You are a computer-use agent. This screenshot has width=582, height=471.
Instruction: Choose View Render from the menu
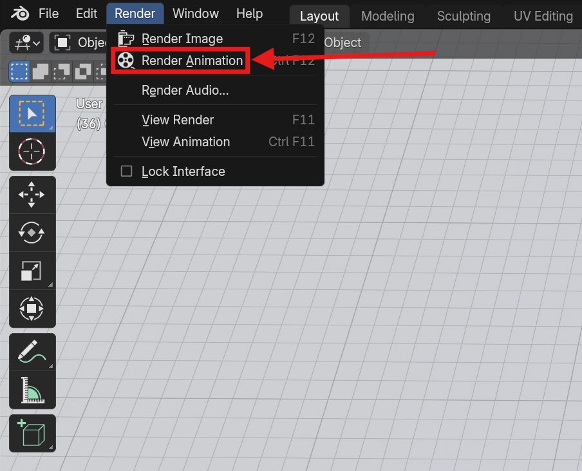click(x=215, y=120)
